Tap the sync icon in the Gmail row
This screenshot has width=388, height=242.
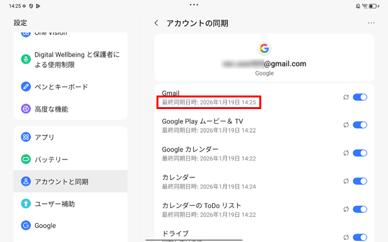pyautogui.click(x=346, y=97)
